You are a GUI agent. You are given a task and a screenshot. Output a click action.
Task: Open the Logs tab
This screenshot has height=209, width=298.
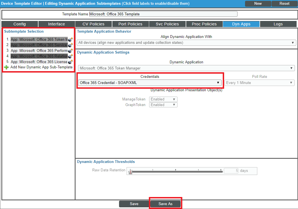coord(278,24)
